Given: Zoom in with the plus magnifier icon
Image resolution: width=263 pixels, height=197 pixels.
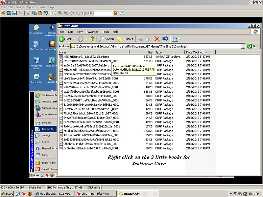Looking at the screenshot, I should pos(60,13).
